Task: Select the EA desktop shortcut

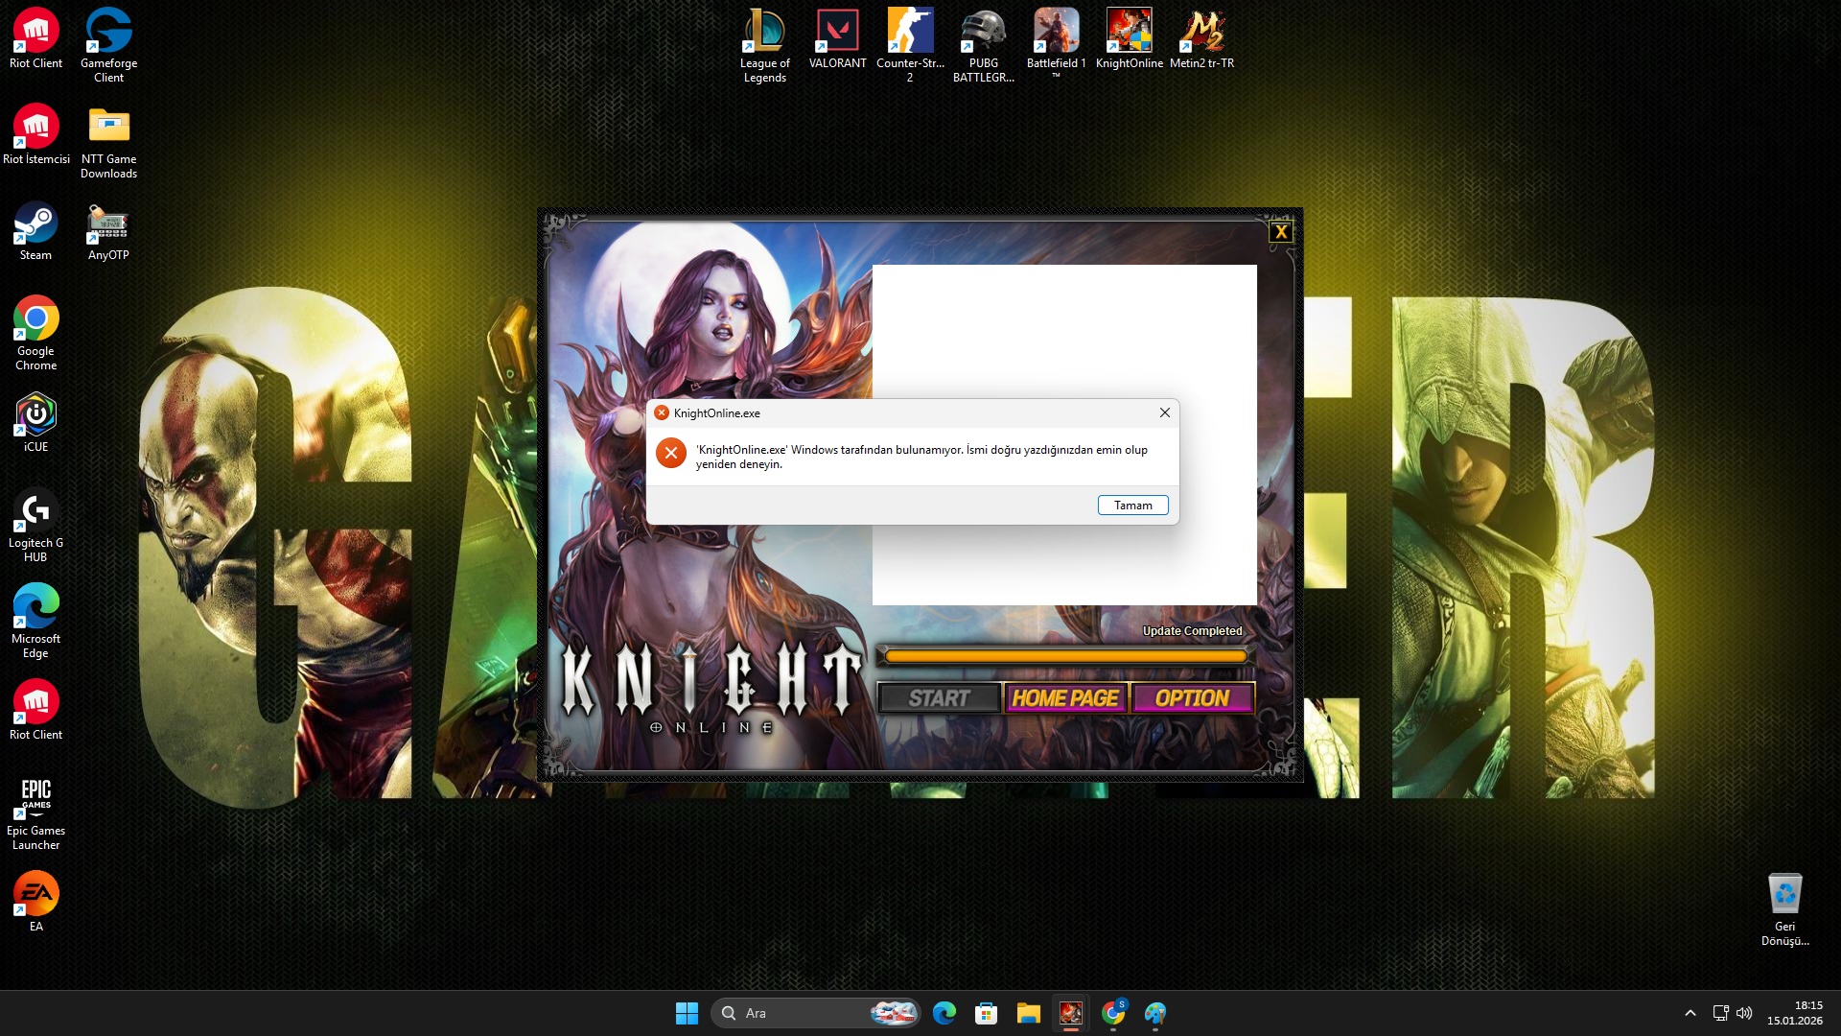Action: 35,903
